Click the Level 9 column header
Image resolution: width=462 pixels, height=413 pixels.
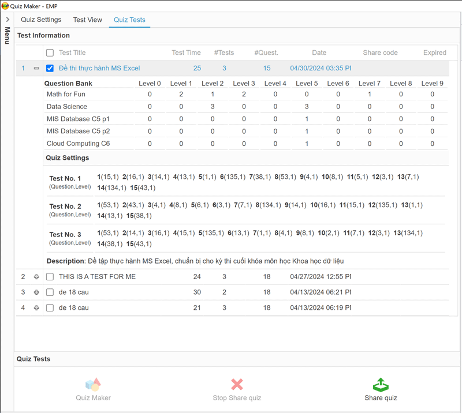(x=432, y=84)
